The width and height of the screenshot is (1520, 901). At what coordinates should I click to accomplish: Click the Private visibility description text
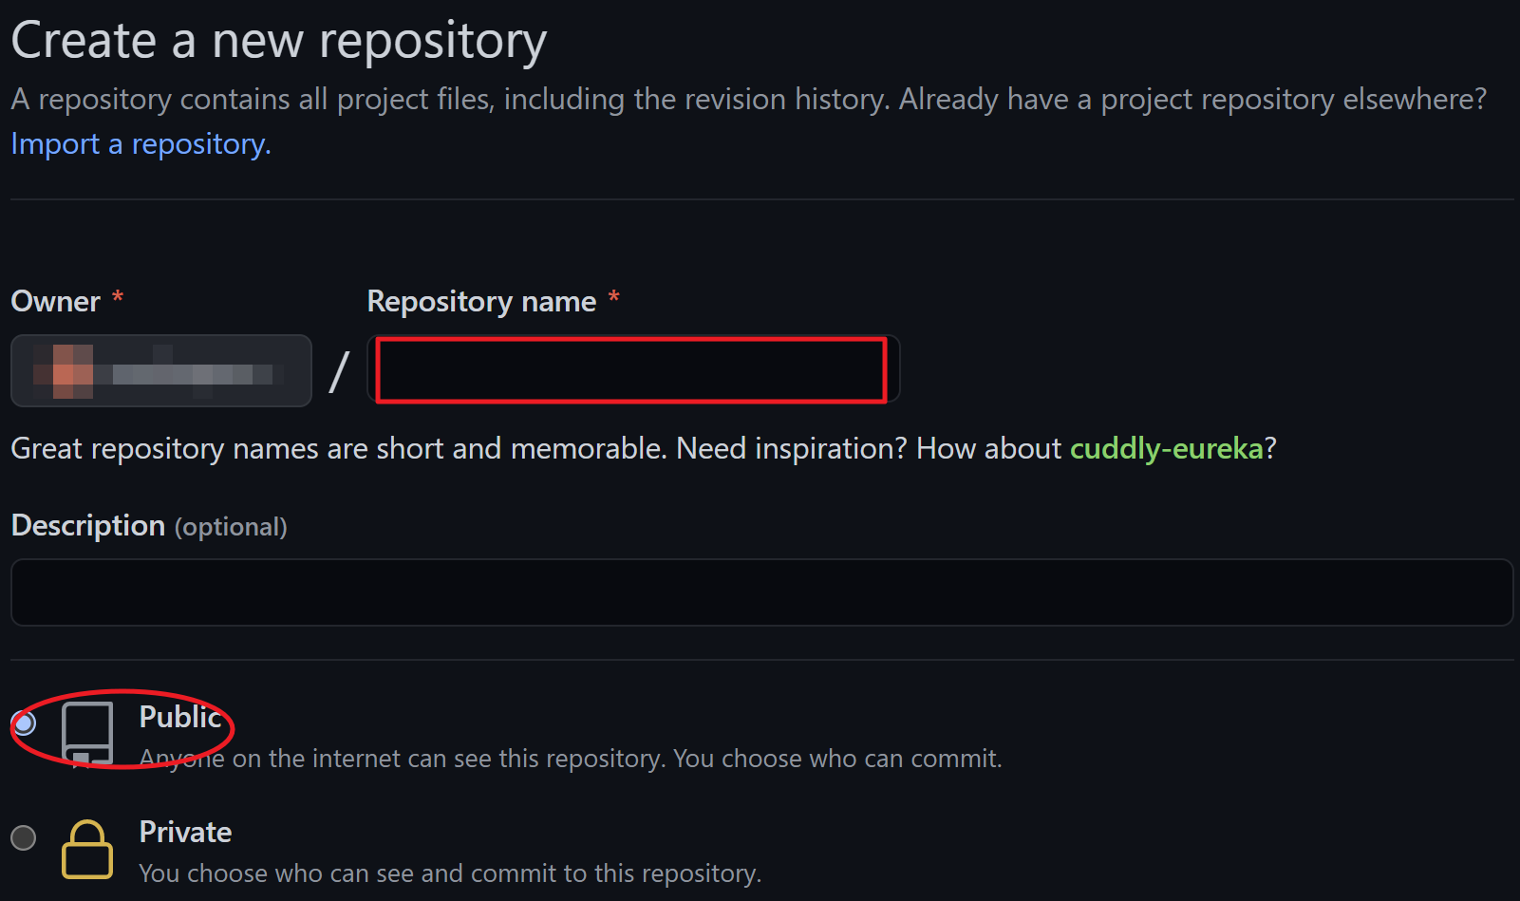[451, 873]
